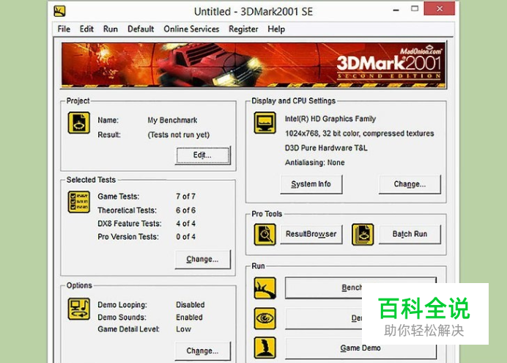Click the 3DMark application icon in title bar
The height and width of the screenshot is (363, 507).
point(59,11)
